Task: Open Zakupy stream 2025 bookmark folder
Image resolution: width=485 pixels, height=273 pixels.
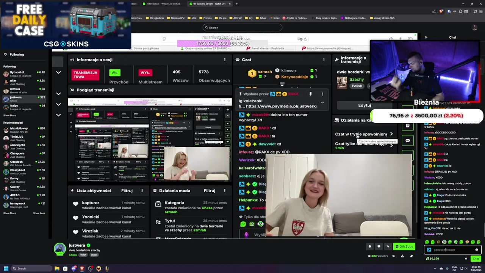Action: pos(382,18)
